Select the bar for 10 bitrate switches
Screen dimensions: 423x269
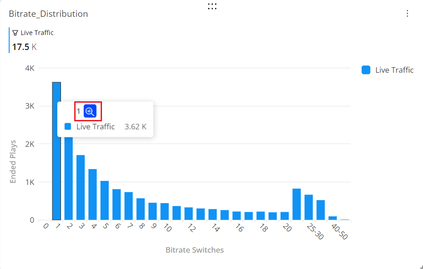click(164, 211)
